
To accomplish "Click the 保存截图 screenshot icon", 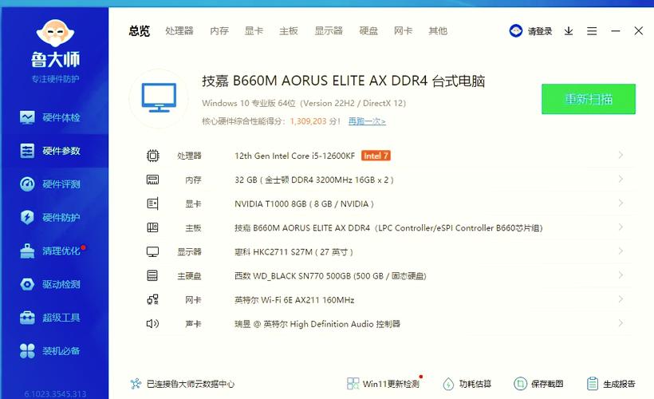I will pos(520,384).
